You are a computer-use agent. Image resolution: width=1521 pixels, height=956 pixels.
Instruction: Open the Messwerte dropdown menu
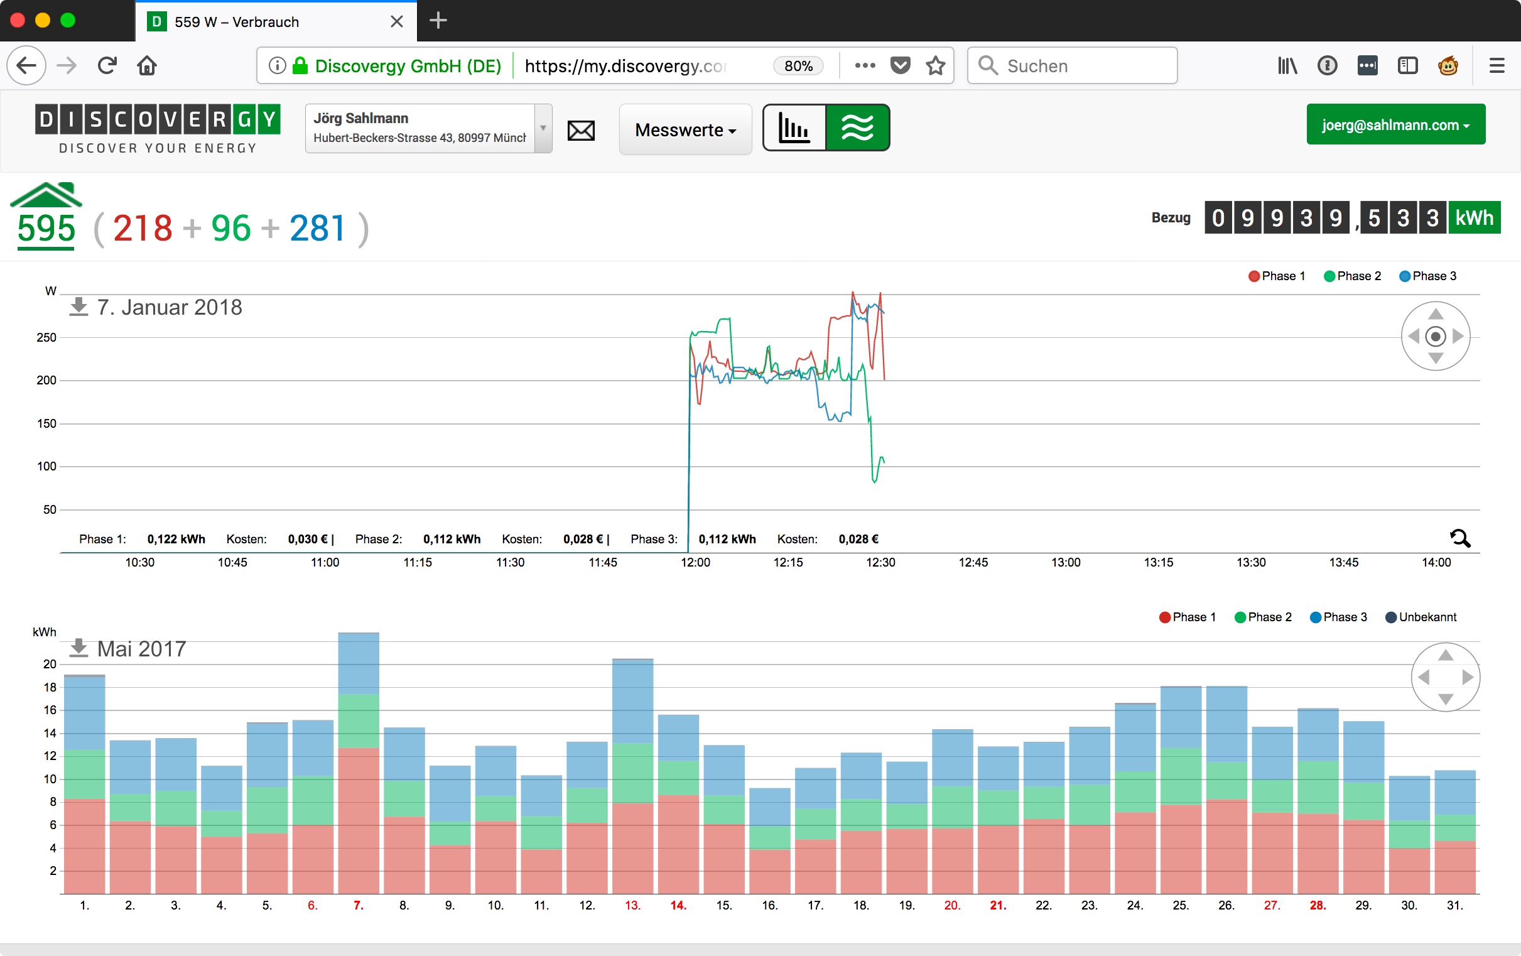coord(685,129)
